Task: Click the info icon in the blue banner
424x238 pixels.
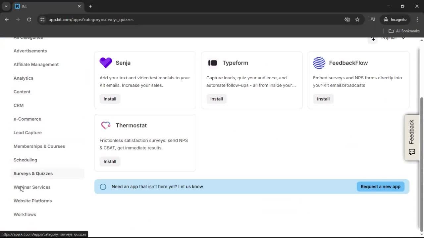Action: (x=103, y=186)
